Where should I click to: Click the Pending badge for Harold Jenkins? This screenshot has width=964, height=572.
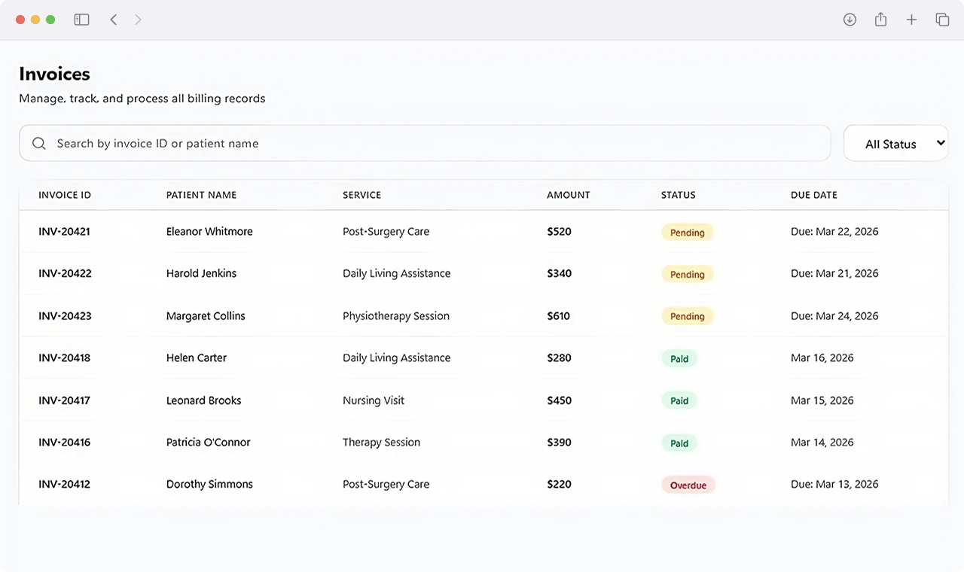[688, 275]
